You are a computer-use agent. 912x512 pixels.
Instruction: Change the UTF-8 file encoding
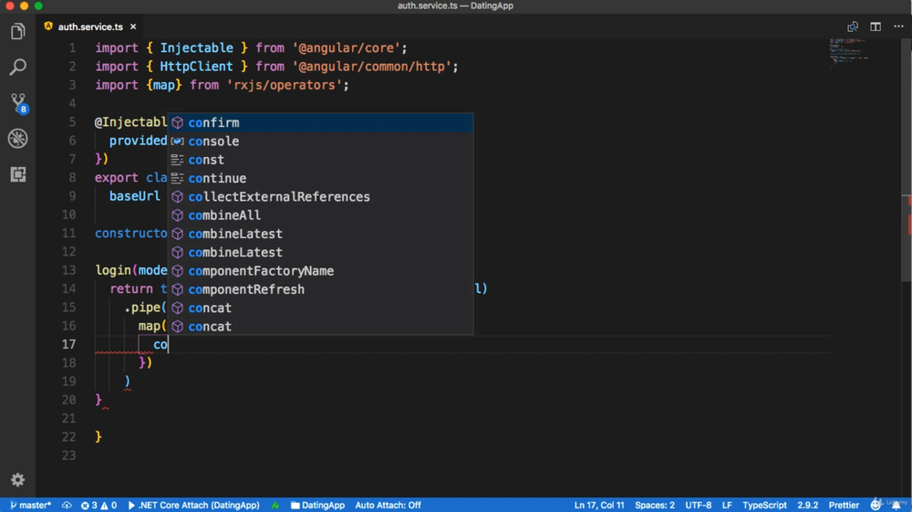point(699,505)
